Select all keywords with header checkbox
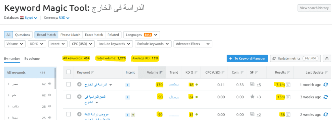This screenshot has width=332, height=120. tap(69, 72)
